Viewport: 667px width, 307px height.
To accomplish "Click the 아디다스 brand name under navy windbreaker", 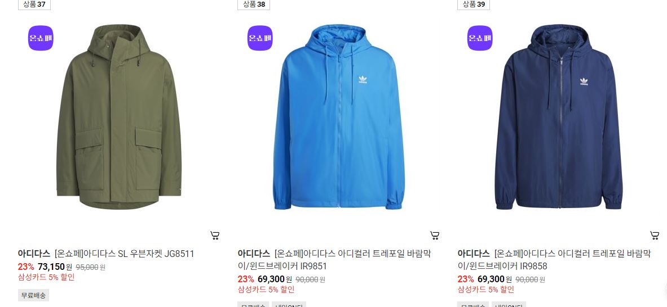I will pyautogui.click(x=474, y=254).
